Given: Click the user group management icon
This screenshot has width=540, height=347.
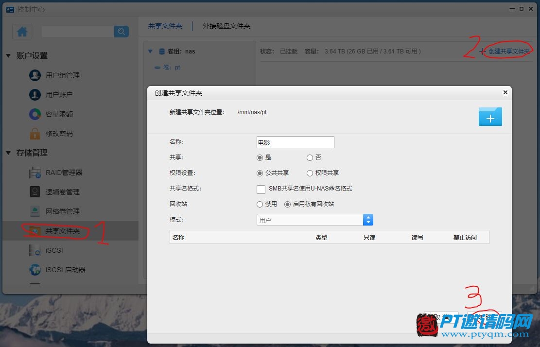Looking at the screenshot, I should (35, 75).
